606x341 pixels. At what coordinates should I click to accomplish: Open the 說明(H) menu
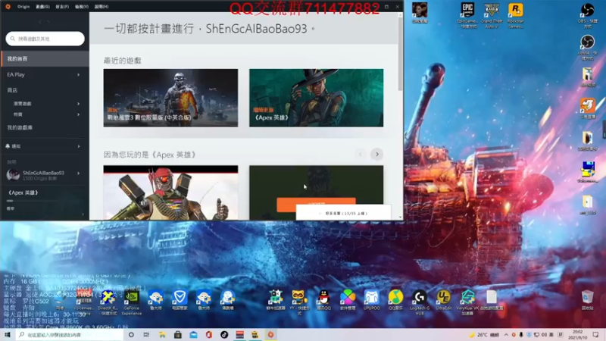102,6
